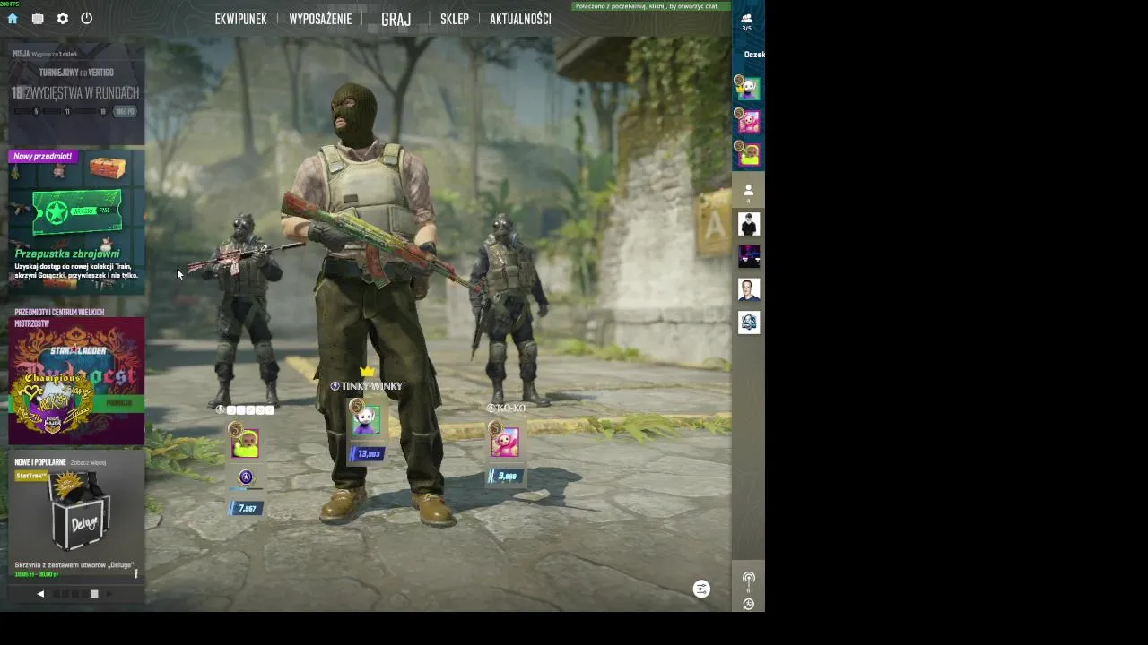The image size is (1148, 645).
Task: Select the friend with team logo avatar
Action: [749, 322]
